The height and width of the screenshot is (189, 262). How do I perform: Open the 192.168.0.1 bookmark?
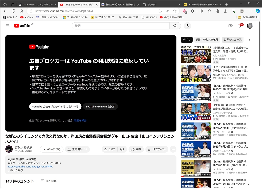click(149, 17)
